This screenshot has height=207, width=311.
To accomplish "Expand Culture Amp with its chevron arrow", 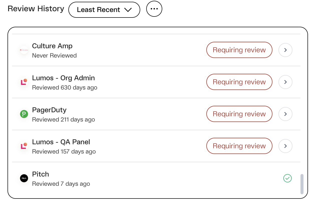I will [285, 50].
